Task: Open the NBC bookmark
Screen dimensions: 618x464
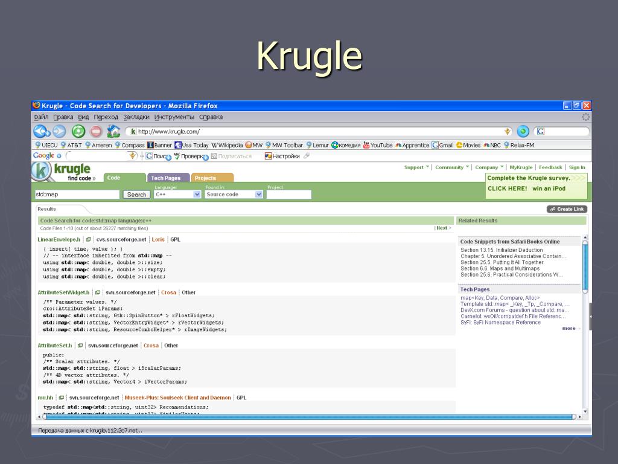Action: [x=492, y=145]
